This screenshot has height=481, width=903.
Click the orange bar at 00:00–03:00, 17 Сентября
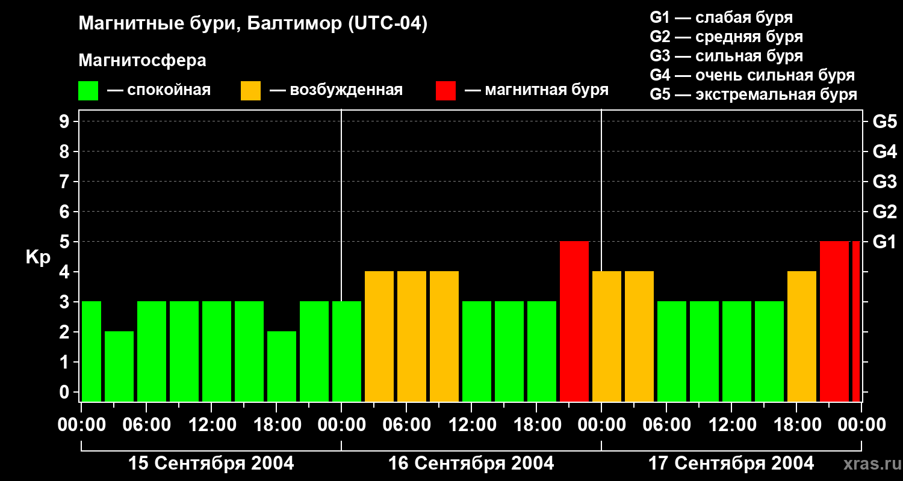pyautogui.click(x=607, y=337)
